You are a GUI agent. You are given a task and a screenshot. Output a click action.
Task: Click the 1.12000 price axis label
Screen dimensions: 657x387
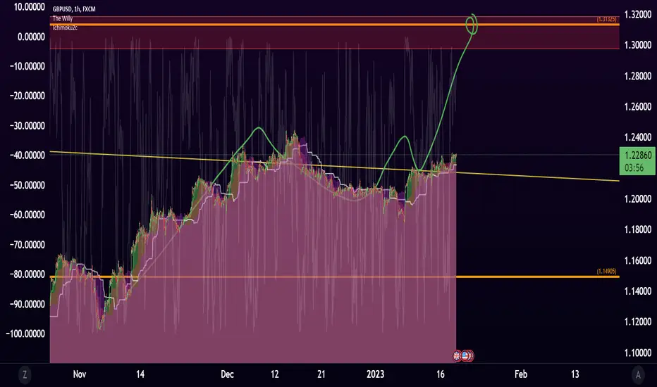[x=638, y=322]
